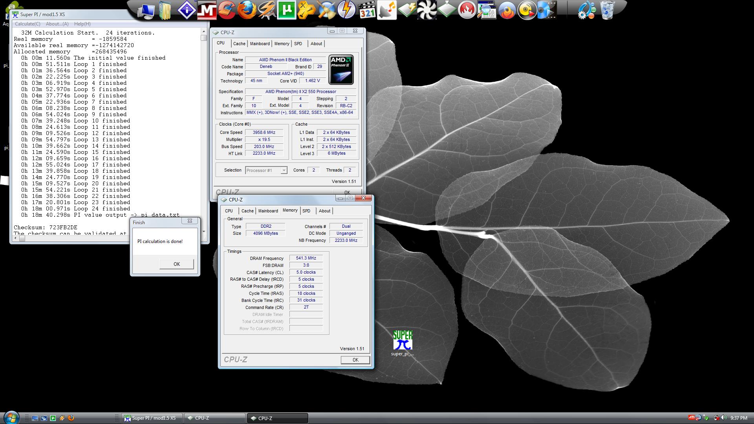
Task: Click the DRAM Frequency 541.3 MHz field
Action: point(306,258)
